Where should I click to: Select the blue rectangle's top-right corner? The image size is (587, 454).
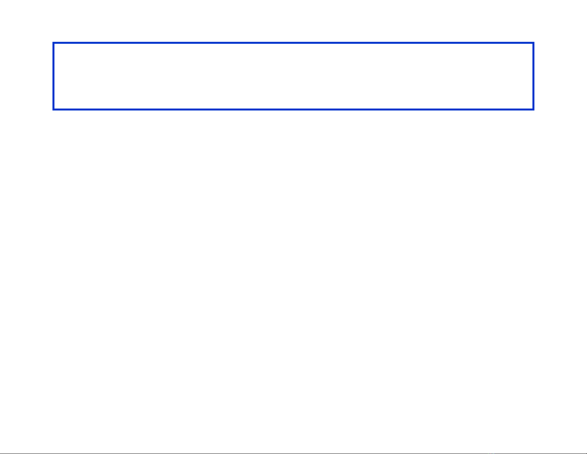[x=533, y=43]
